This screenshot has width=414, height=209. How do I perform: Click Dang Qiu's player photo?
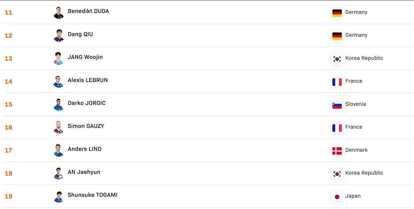click(x=59, y=36)
